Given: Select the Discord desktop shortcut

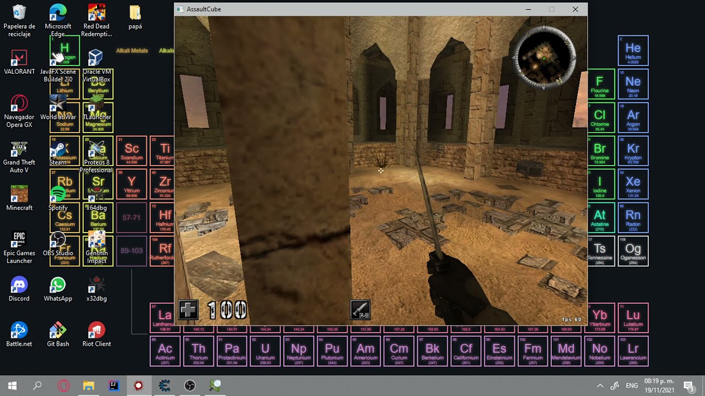Looking at the screenshot, I should point(19,289).
